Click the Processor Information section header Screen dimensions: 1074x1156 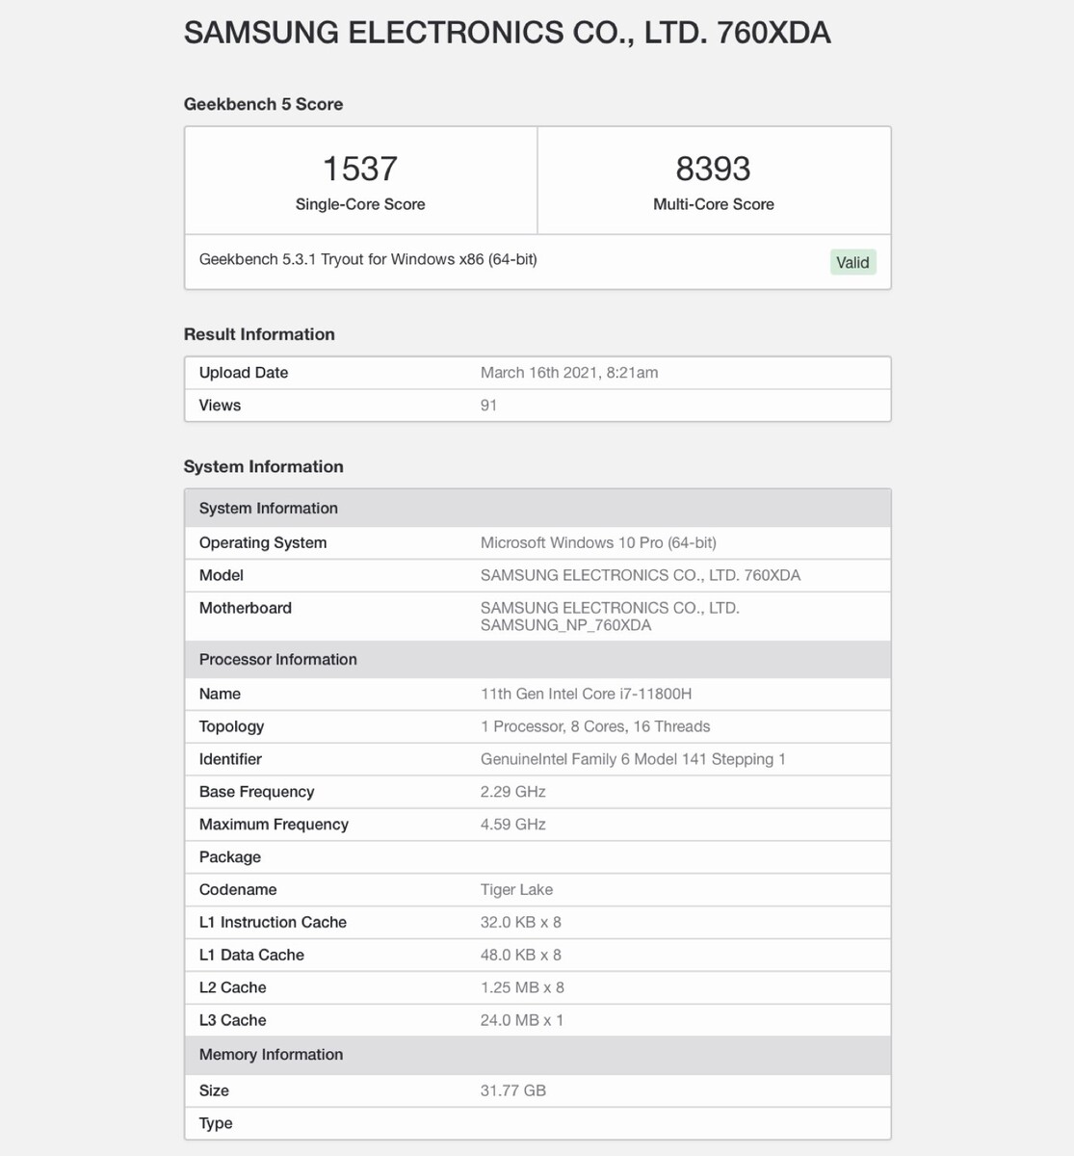(277, 660)
